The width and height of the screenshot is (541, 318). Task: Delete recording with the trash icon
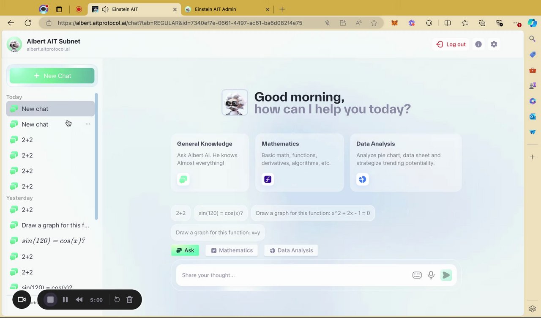click(x=130, y=299)
